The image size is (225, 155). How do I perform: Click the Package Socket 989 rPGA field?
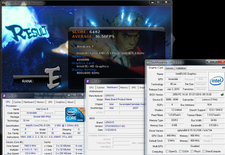(x=42, y=117)
